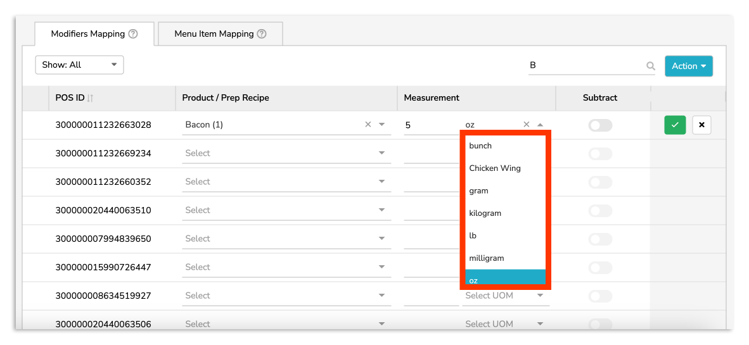The width and height of the screenshot is (749, 345).
Task: Clear the oz unit selection
Action: (x=526, y=125)
